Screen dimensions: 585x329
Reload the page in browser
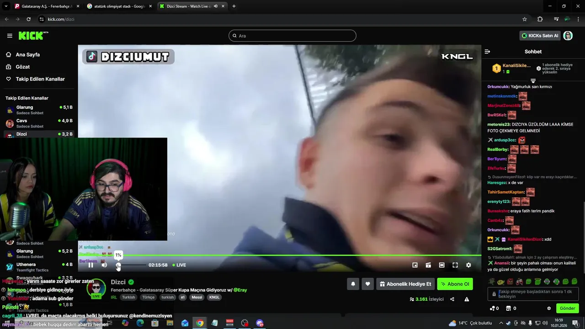tap(28, 19)
